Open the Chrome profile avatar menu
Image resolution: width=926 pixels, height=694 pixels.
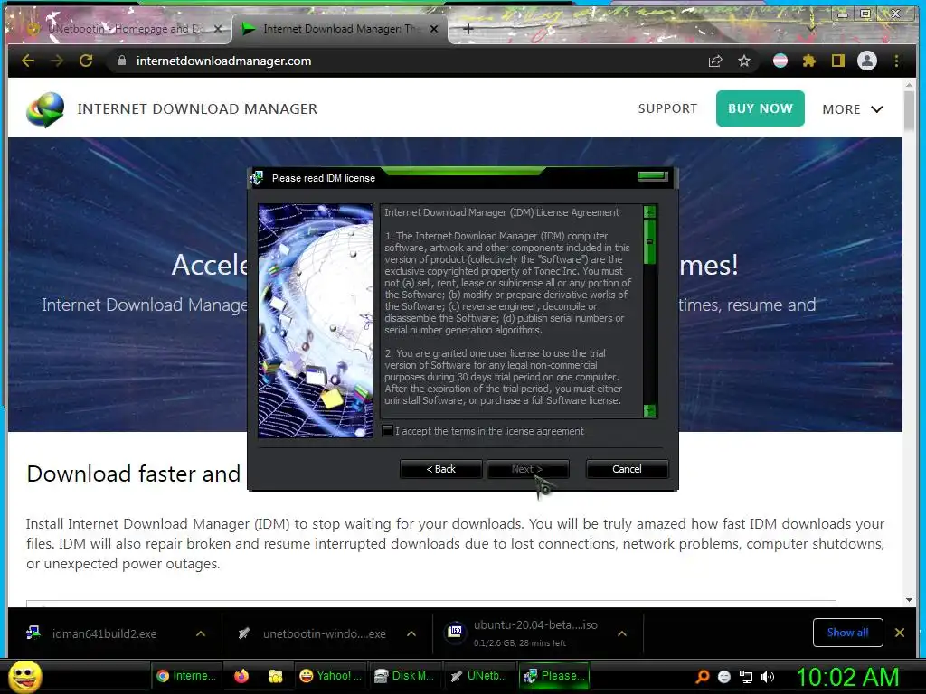(867, 61)
